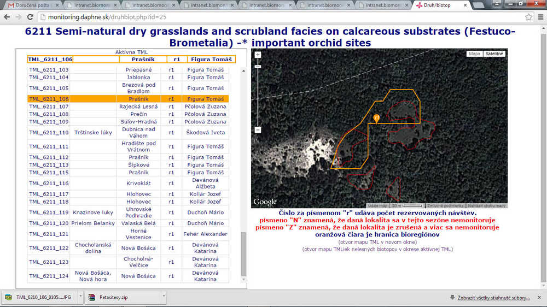The image size is (547, 307).
Task: Select the orange location marker on the map
Action: 376,119
